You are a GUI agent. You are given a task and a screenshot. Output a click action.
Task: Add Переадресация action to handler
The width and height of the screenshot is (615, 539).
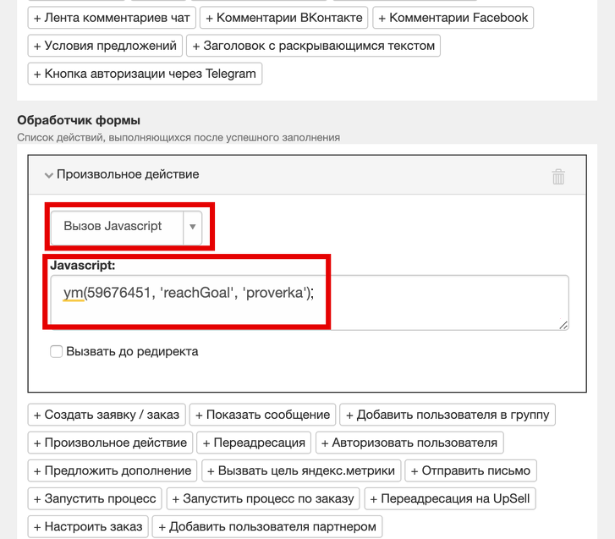coord(254,443)
